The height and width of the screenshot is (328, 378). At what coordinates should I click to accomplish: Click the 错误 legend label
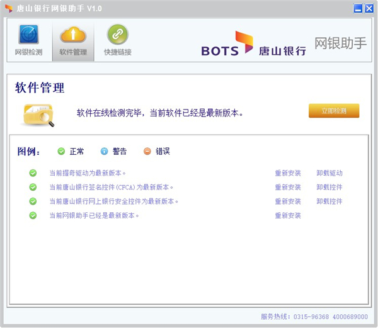[x=163, y=151]
